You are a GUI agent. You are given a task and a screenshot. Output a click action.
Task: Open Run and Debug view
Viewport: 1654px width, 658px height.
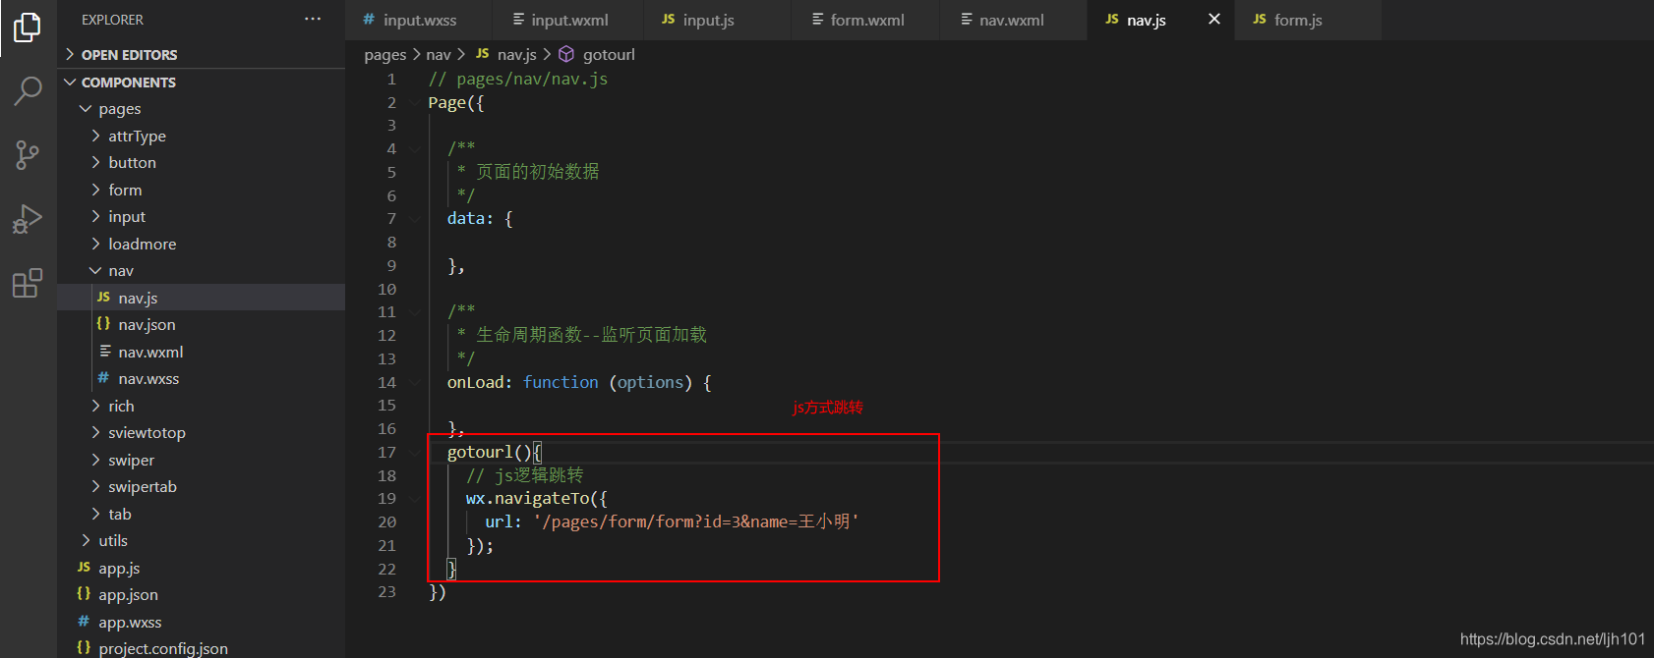coord(28,218)
